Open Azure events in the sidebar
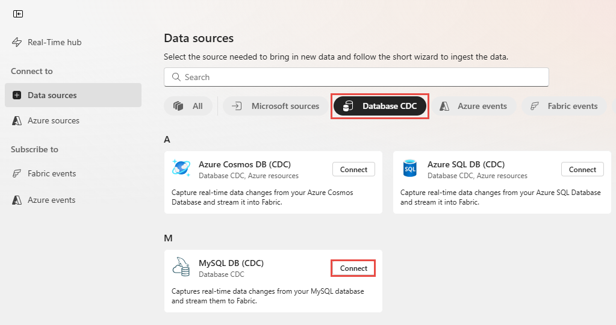 [x=51, y=200]
